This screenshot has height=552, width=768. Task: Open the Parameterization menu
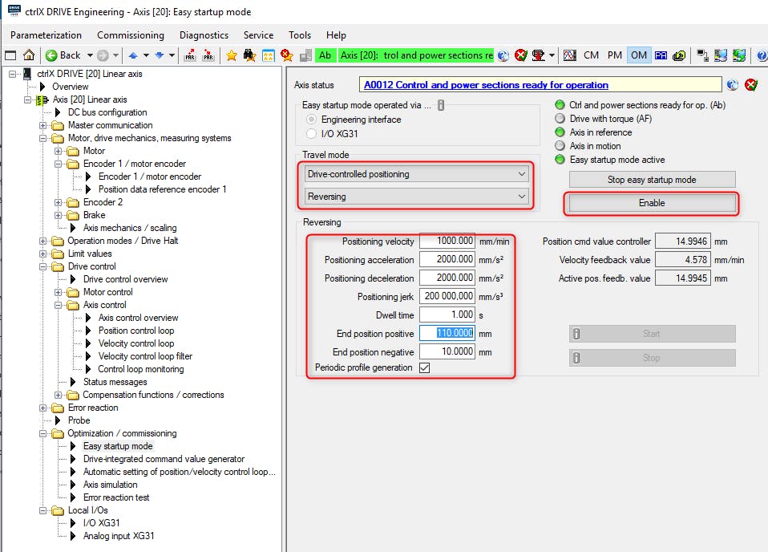pyautogui.click(x=46, y=34)
